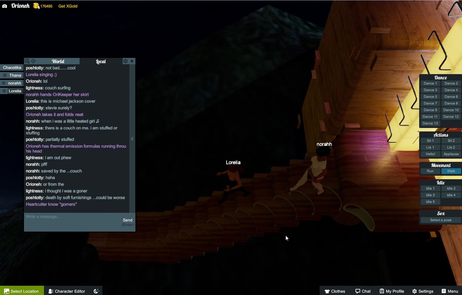The width and height of the screenshot is (462, 295).
Task: Click the camera screenshot icon
Action: [5, 6]
